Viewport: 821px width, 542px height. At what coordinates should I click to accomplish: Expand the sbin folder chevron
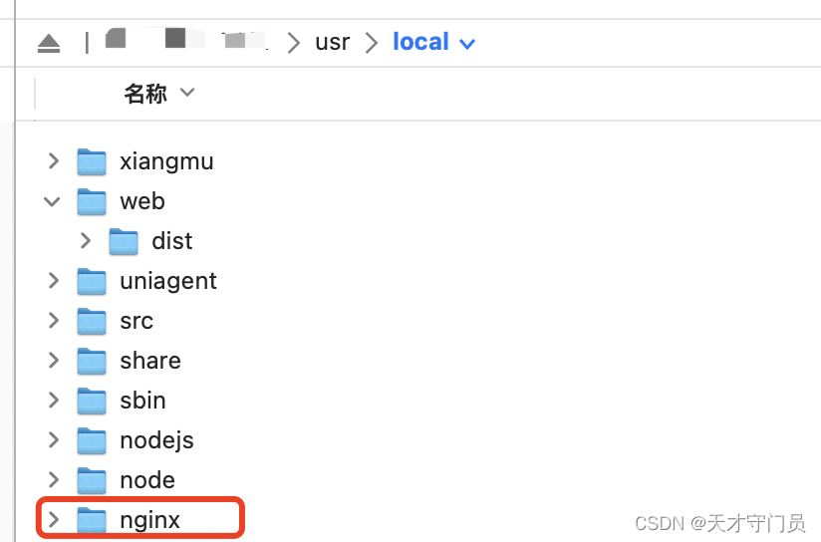54,401
